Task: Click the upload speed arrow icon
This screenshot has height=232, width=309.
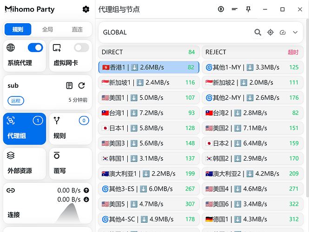Action: click(86, 190)
